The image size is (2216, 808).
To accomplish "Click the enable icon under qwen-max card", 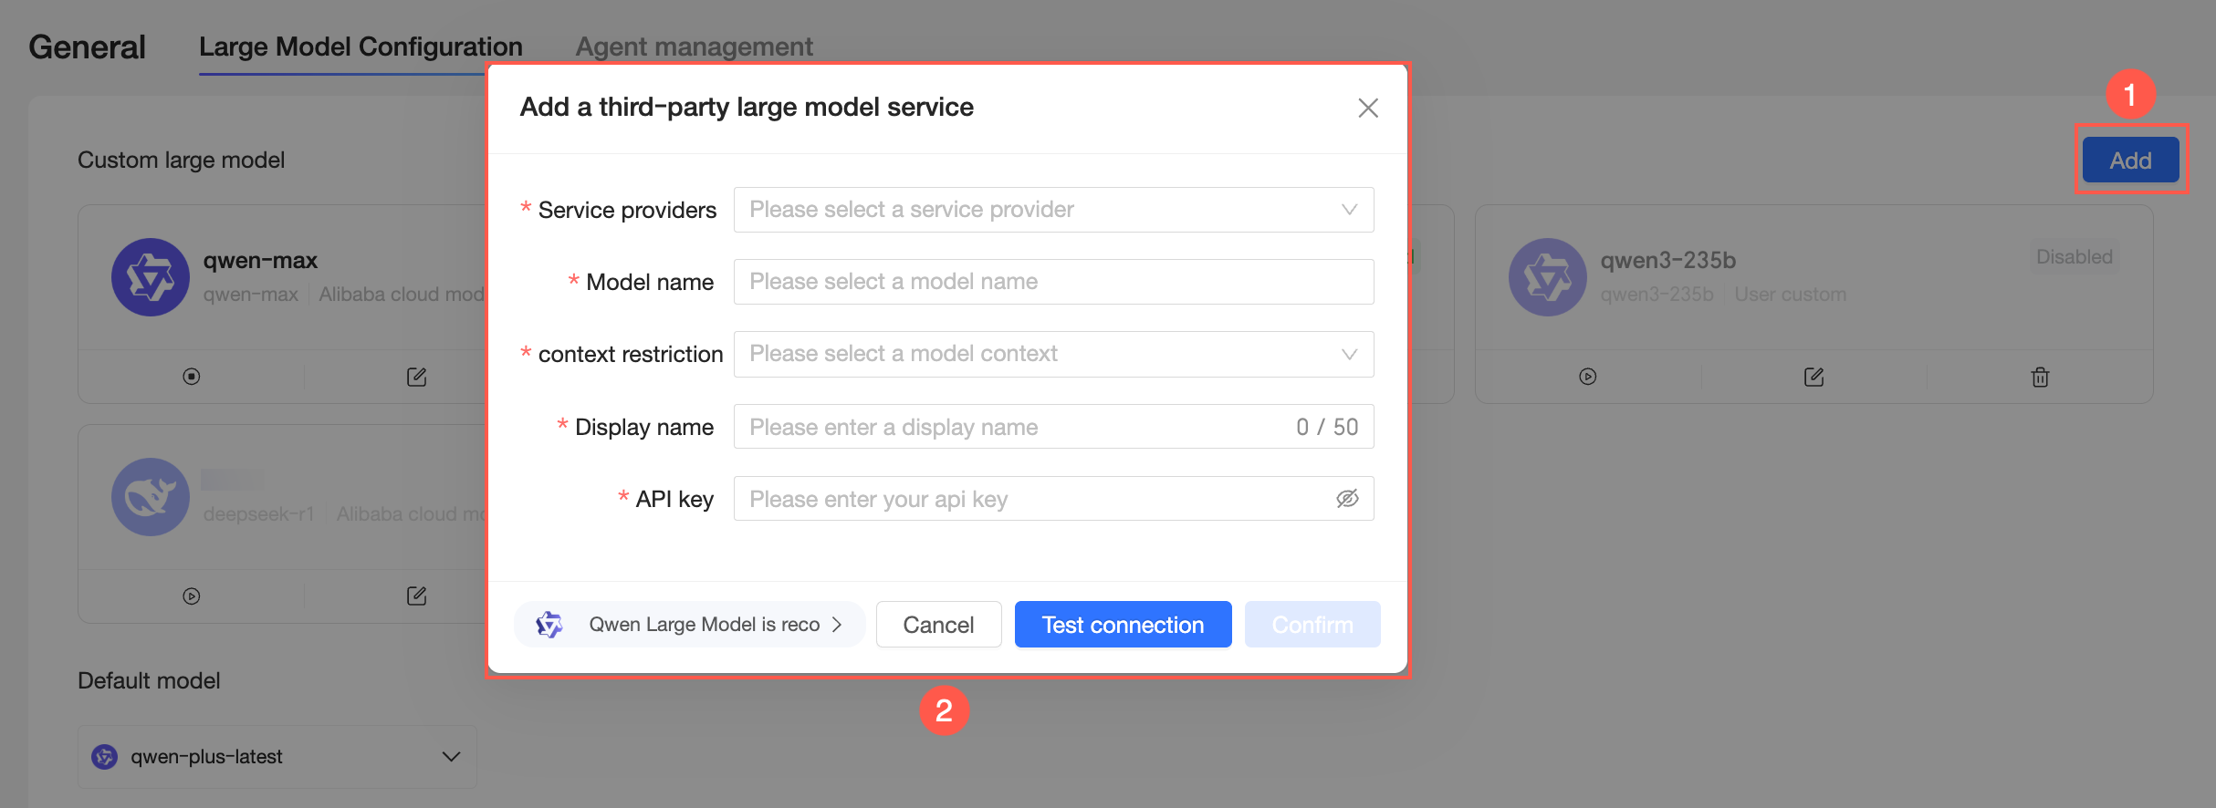I will (191, 377).
